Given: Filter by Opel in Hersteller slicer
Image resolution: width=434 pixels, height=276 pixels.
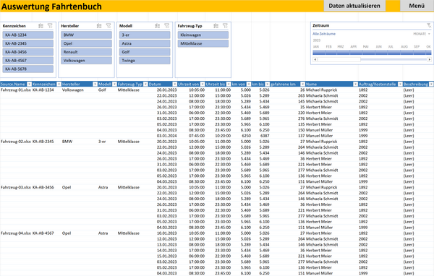Looking at the screenshot, I should [86, 43].
